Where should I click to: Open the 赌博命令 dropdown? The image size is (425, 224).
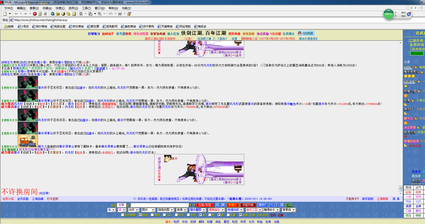271,210
